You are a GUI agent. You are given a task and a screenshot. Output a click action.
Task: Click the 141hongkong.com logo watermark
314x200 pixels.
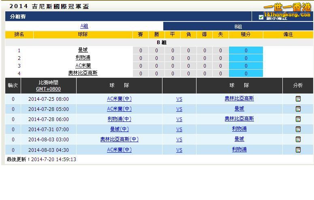tap(287, 10)
